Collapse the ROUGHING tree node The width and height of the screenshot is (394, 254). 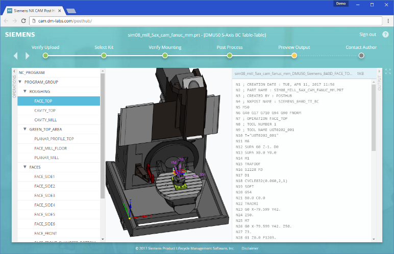[25, 91]
